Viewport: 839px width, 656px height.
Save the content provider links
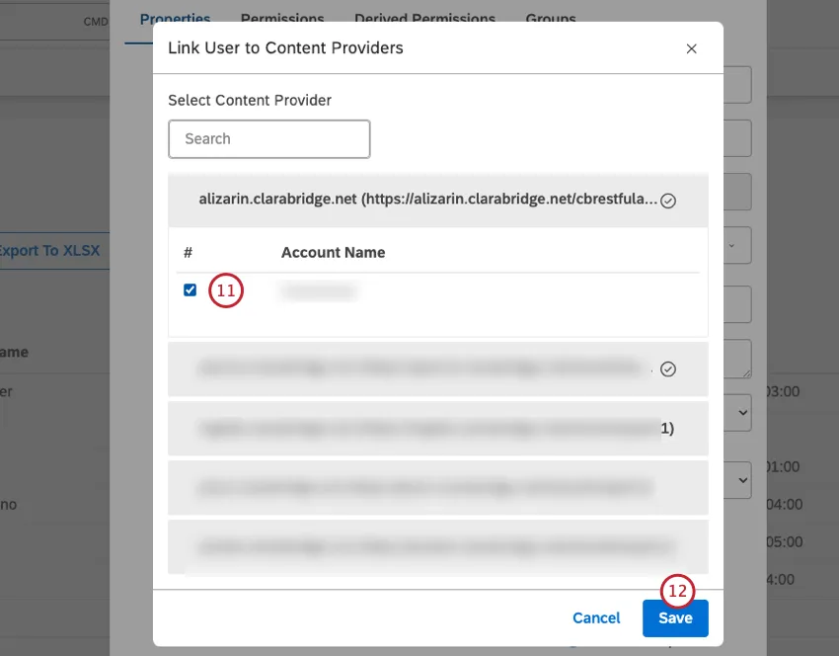(x=675, y=617)
